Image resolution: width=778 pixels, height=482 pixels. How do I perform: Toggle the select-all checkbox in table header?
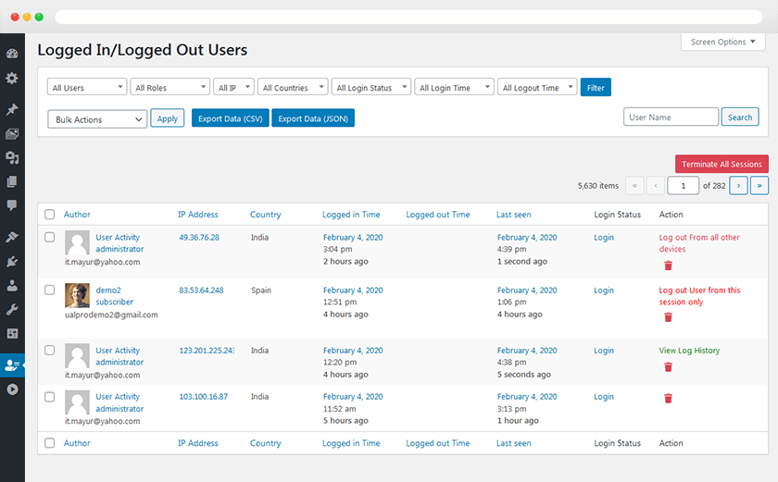(50, 215)
